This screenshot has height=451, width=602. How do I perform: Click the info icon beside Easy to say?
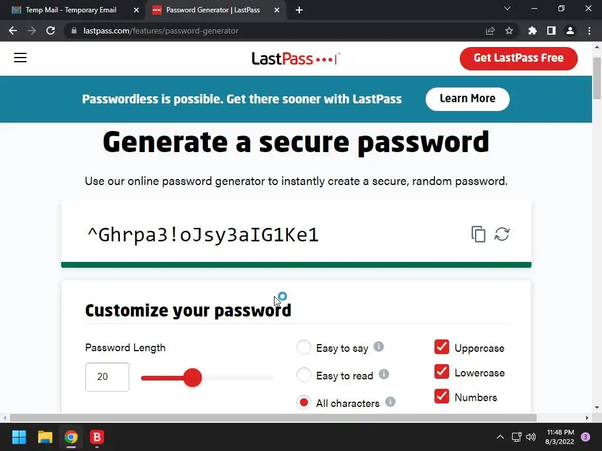click(379, 346)
